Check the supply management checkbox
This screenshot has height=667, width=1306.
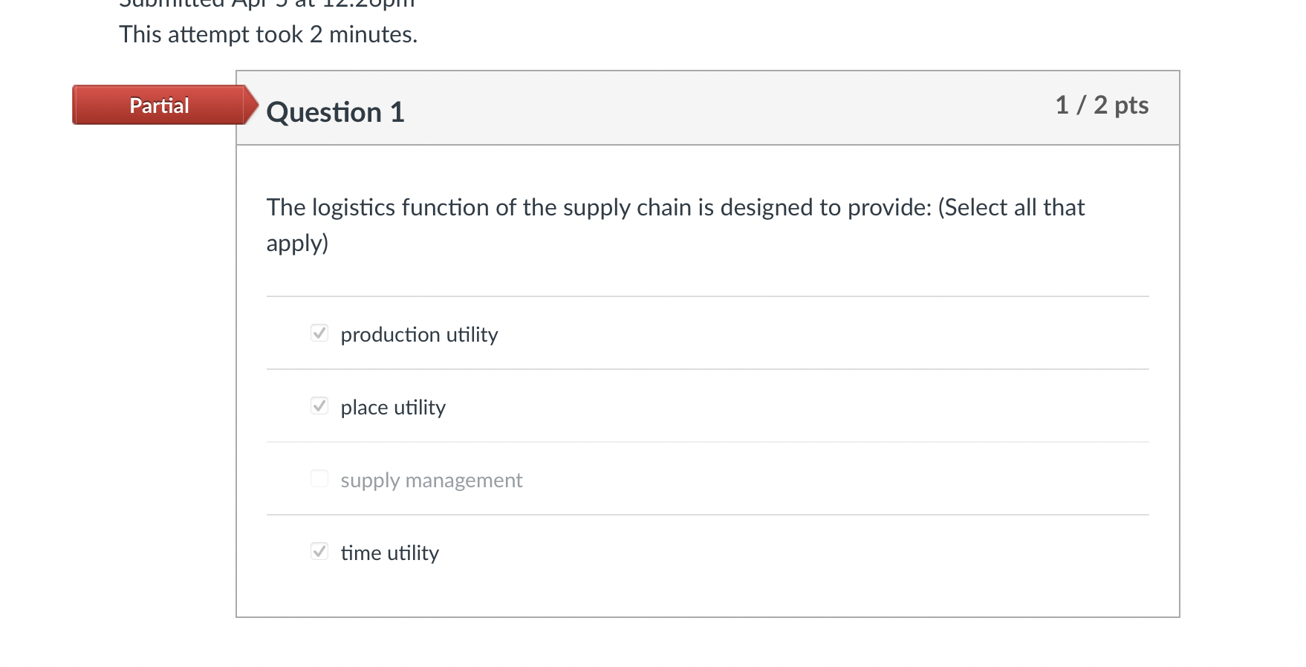[319, 478]
